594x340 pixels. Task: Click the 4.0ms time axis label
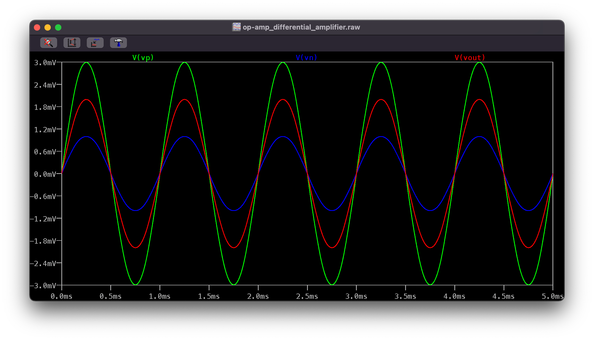point(454,296)
